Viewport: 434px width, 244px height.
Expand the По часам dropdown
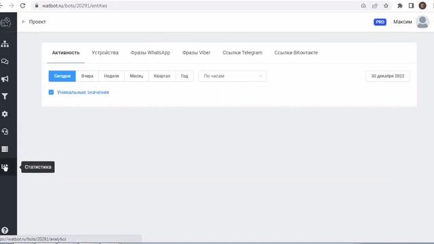(x=232, y=76)
